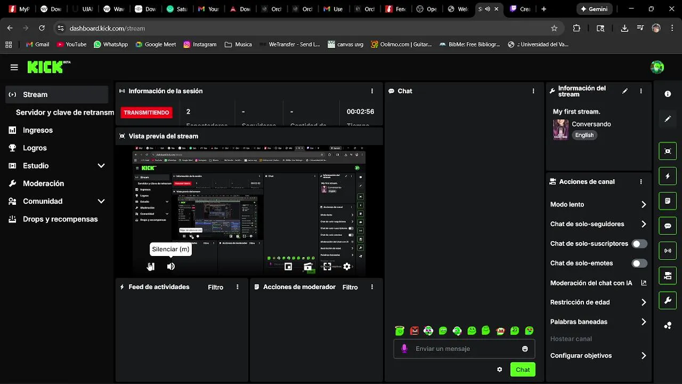
Task: Open a new browser tab
Action: click(x=543, y=9)
